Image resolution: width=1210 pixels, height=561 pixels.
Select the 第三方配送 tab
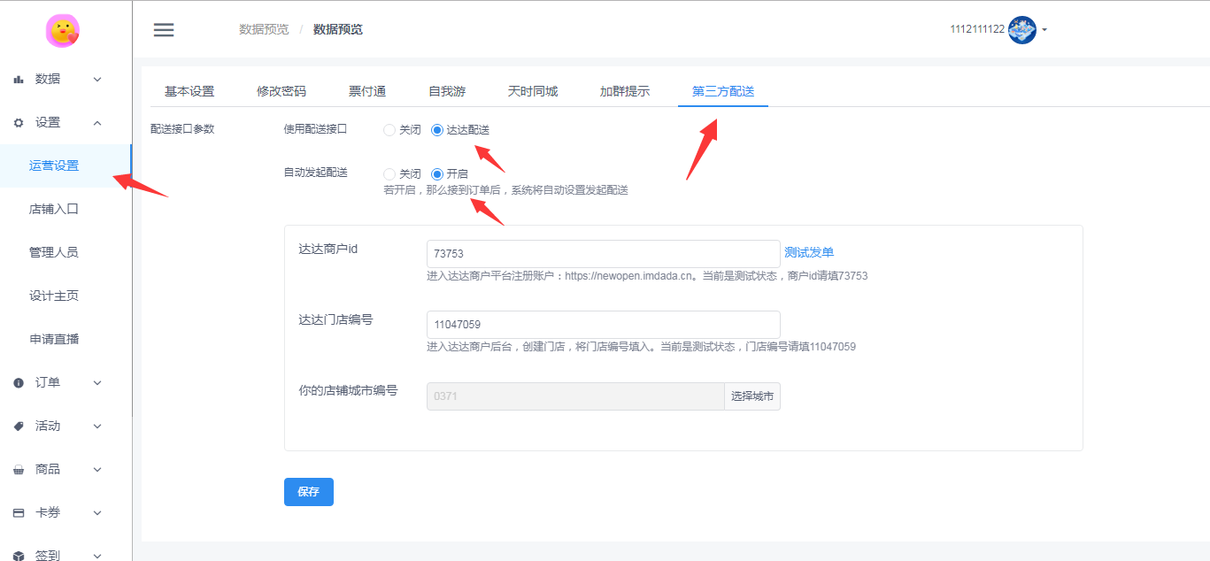(723, 91)
